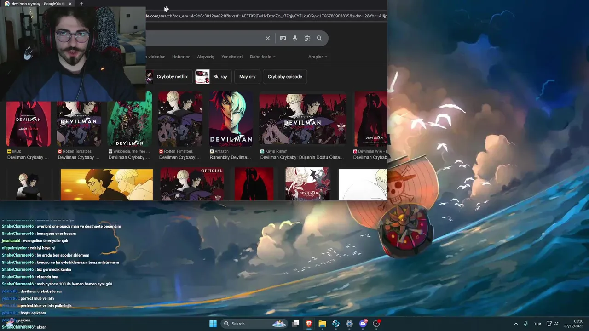Click the Devilman Wiki favicon
The image size is (589, 331).
tap(355, 151)
